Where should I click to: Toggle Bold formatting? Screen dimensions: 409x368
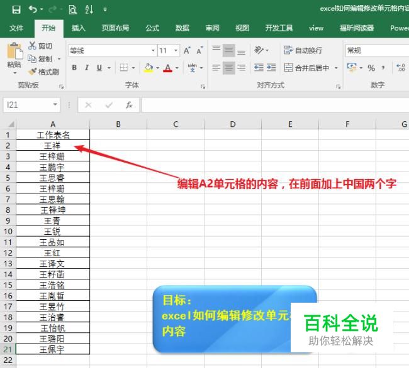click(74, 68)
